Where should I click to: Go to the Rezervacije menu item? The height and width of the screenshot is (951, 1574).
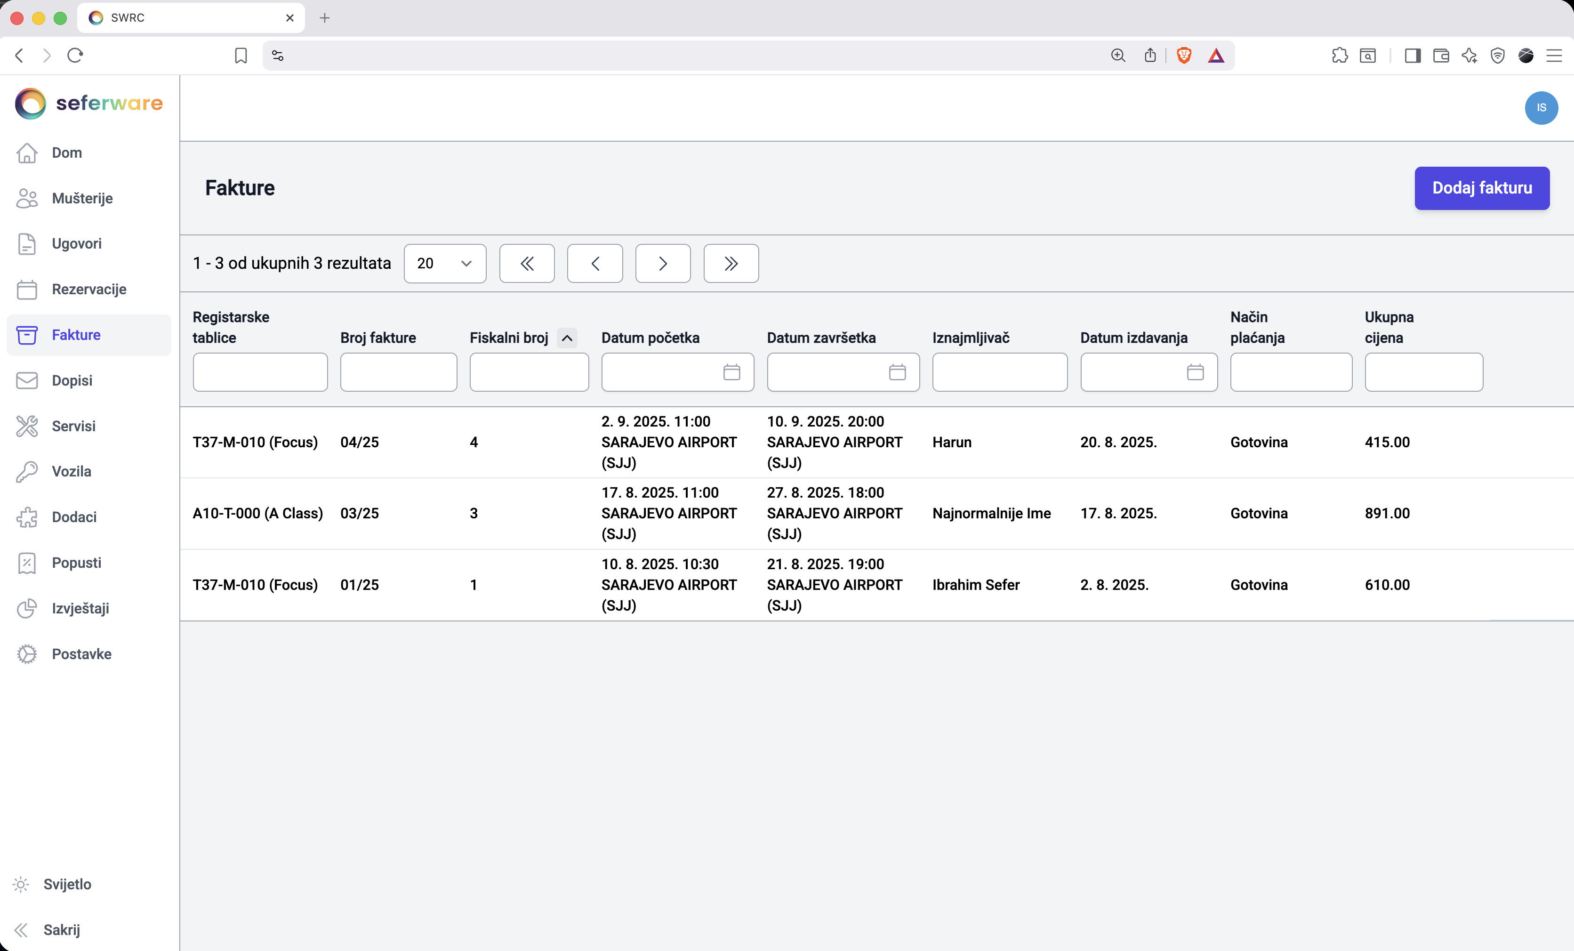click(89, 289)
